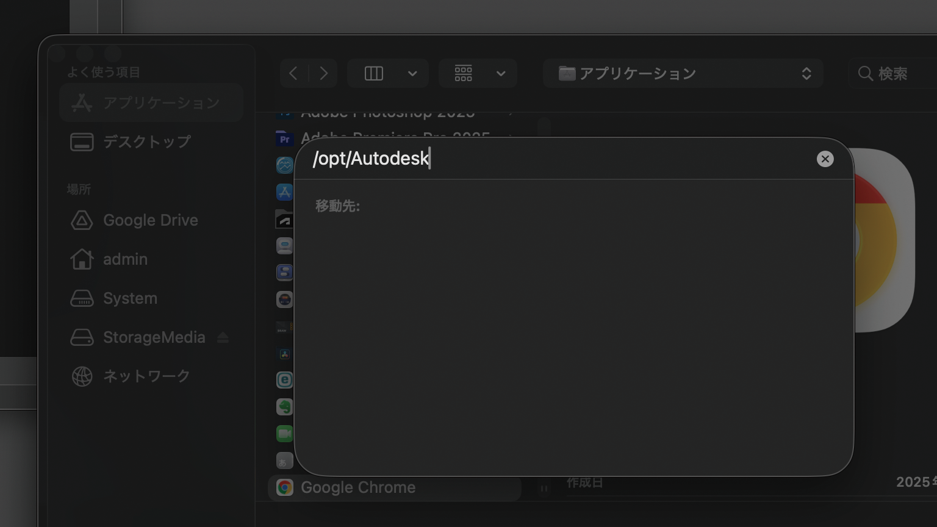Open StorageMedia in the sidebar
This screenshot has width=937, height=527.
154,337
